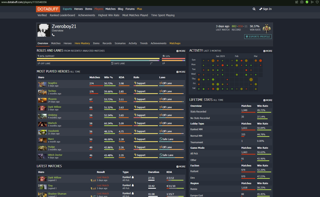Viewport: 320px width, 197px height.
Task: Click the 84% Support role bar
Action: tap(98, 59)
